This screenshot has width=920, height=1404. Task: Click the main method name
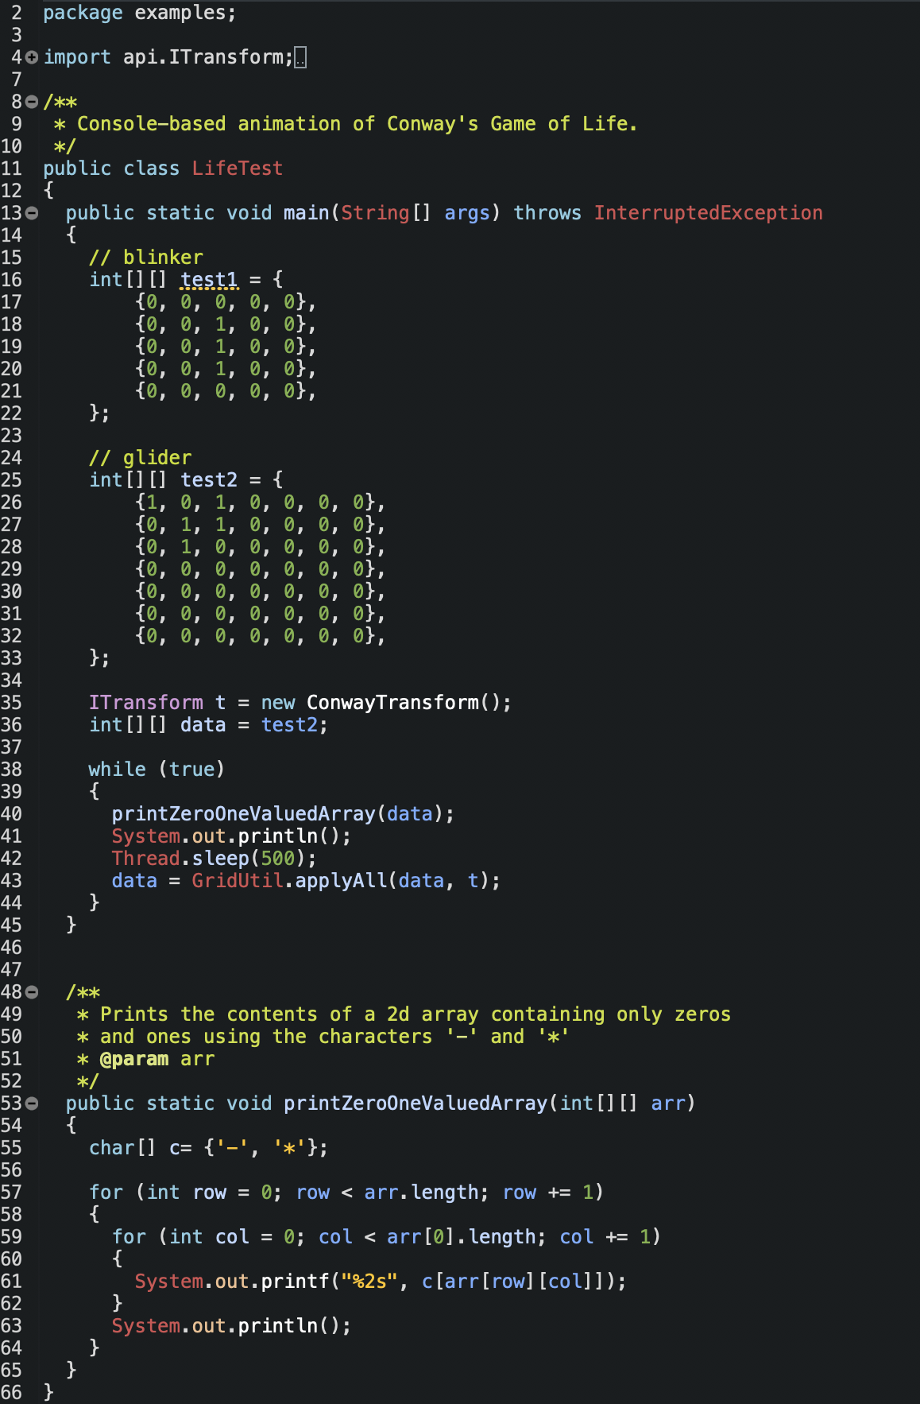pyautogui.click(x=307, y=213)
